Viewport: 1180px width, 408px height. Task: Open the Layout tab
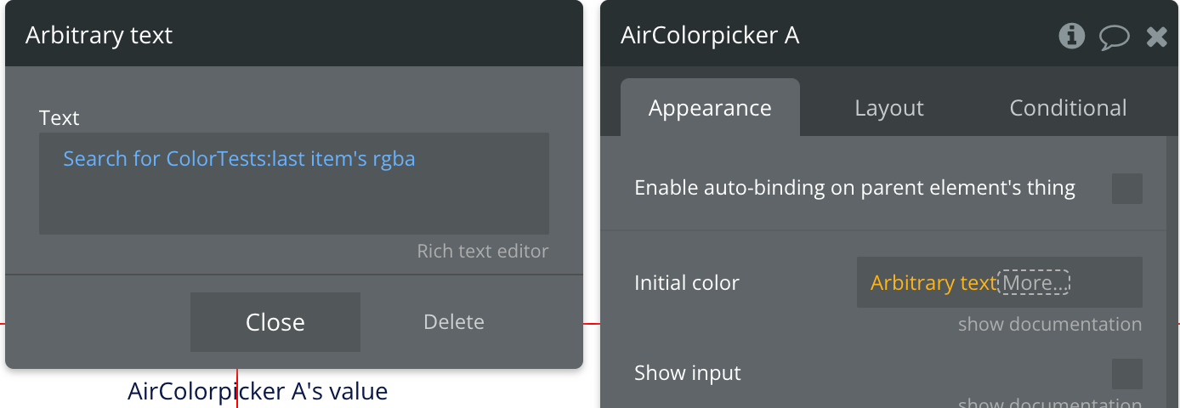click(x=888, y=108)
